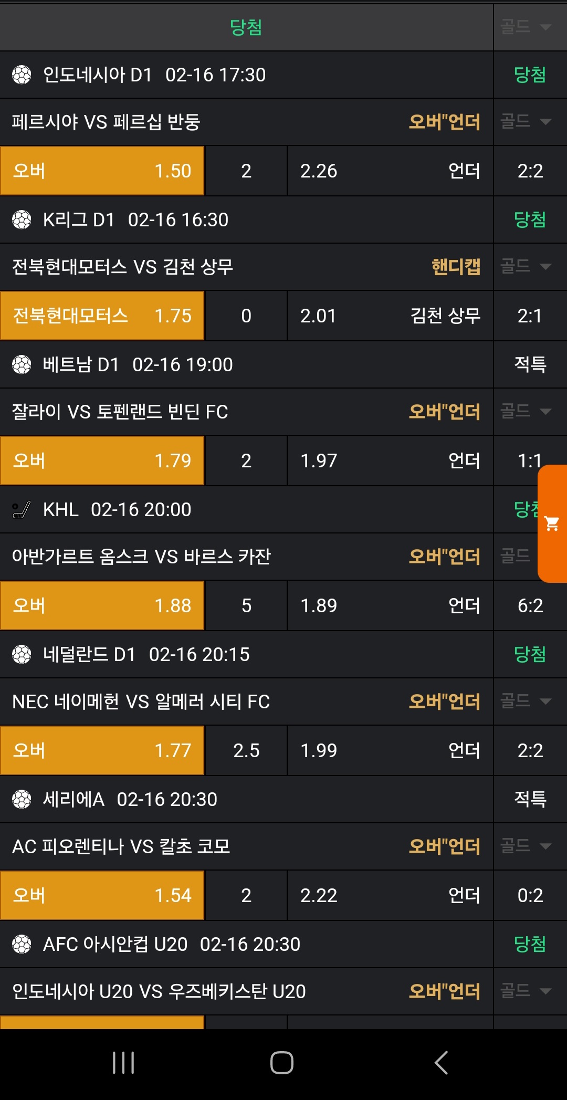Tap soccer ball icon beside AFC 아시안컵 U20
Screen dimensions: 567x1100
click(x=22, y=944)
